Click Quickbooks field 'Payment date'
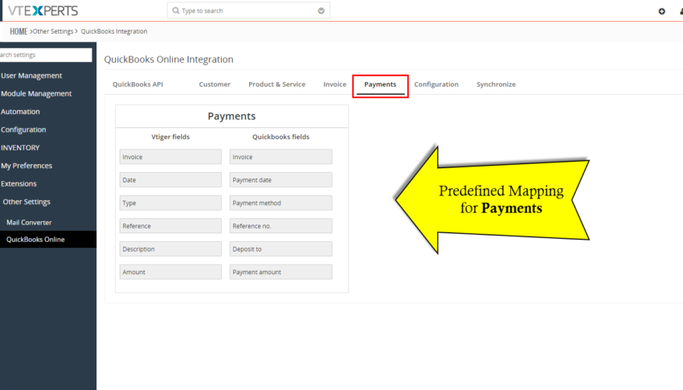 (x=281, y=180)
